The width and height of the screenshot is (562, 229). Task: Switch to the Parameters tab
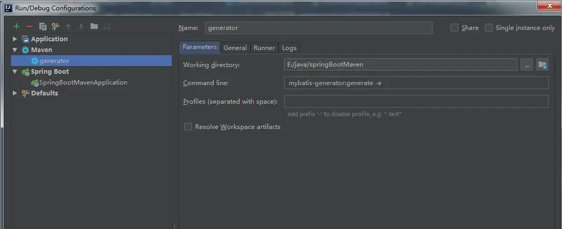[x=200, y=47]
